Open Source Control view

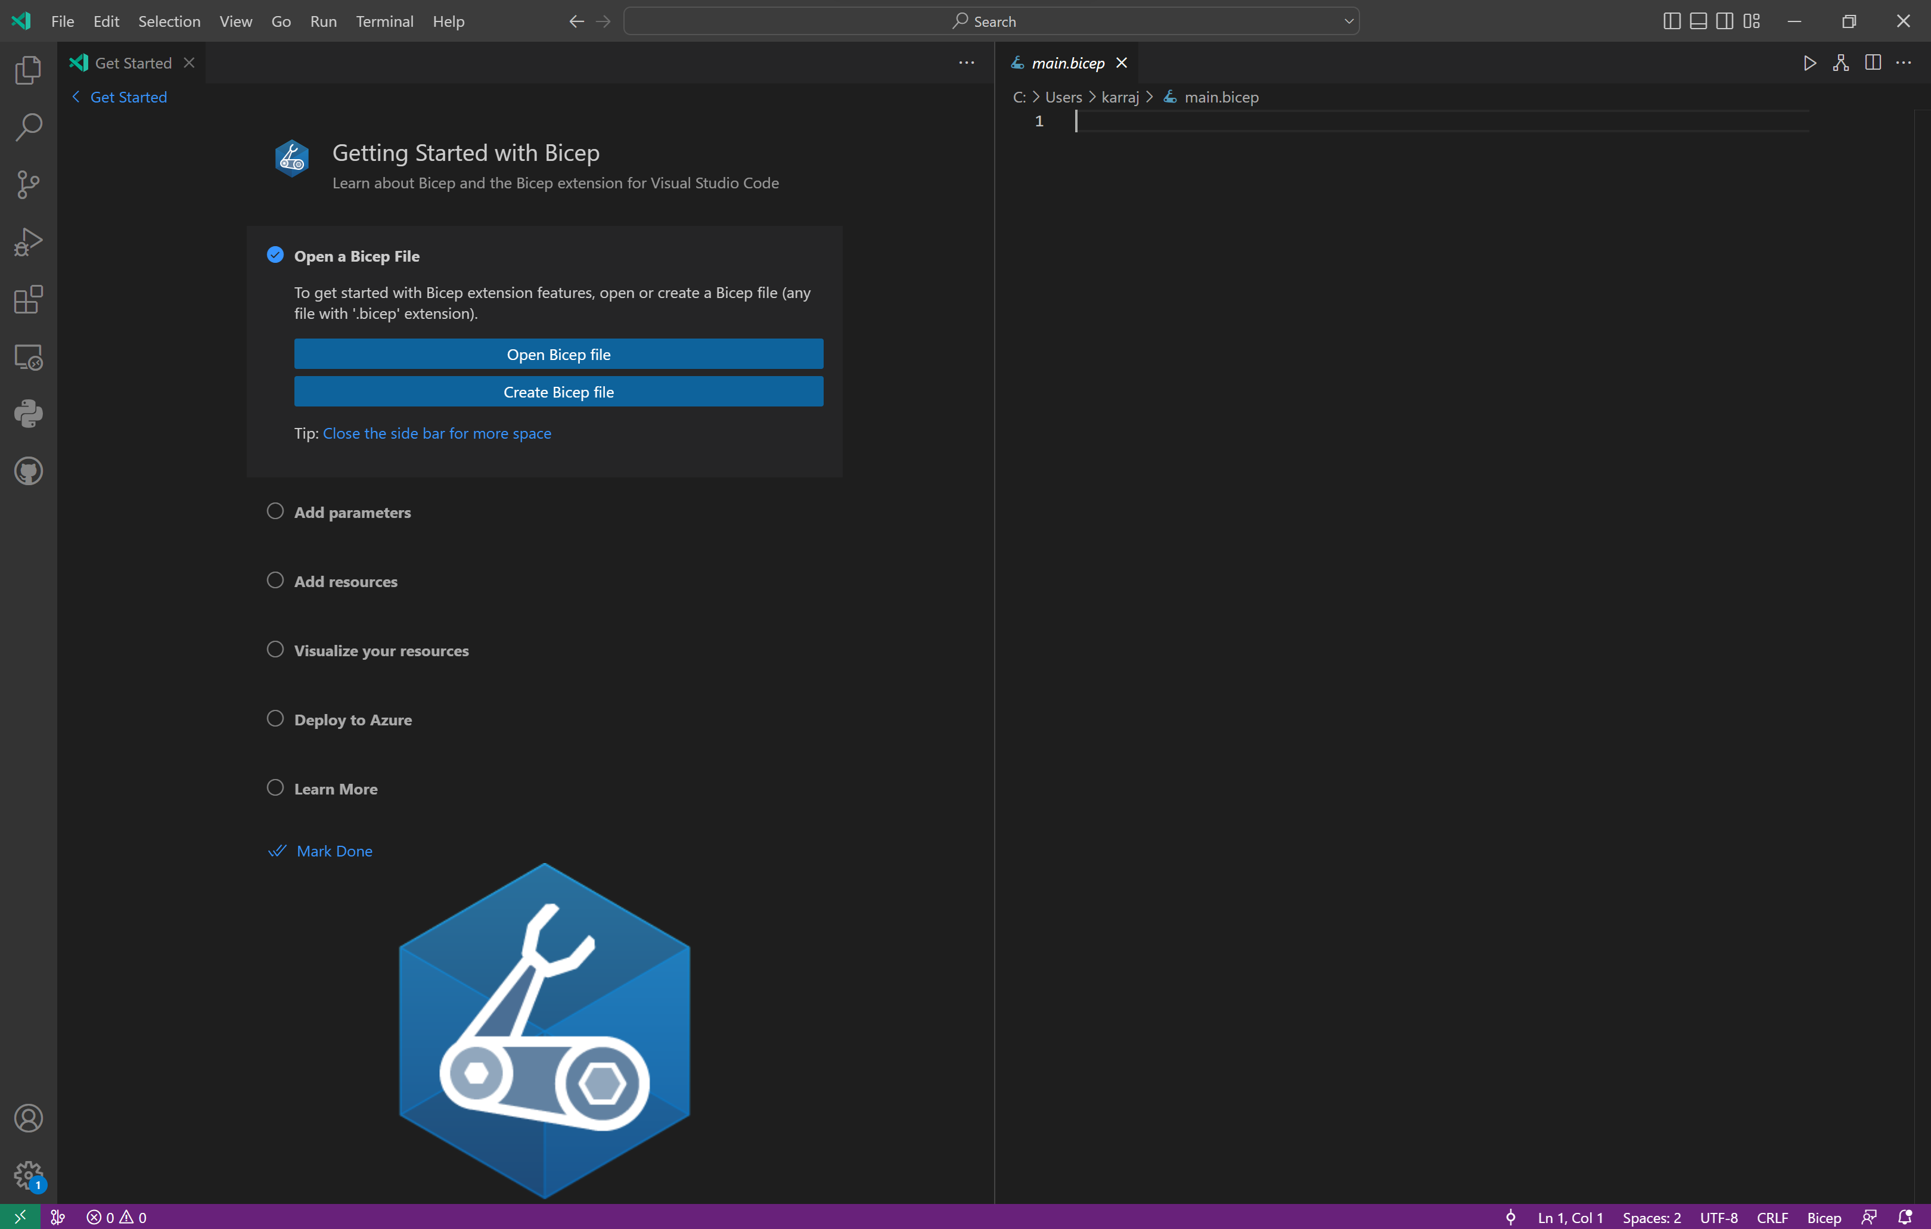click(28, 185)
